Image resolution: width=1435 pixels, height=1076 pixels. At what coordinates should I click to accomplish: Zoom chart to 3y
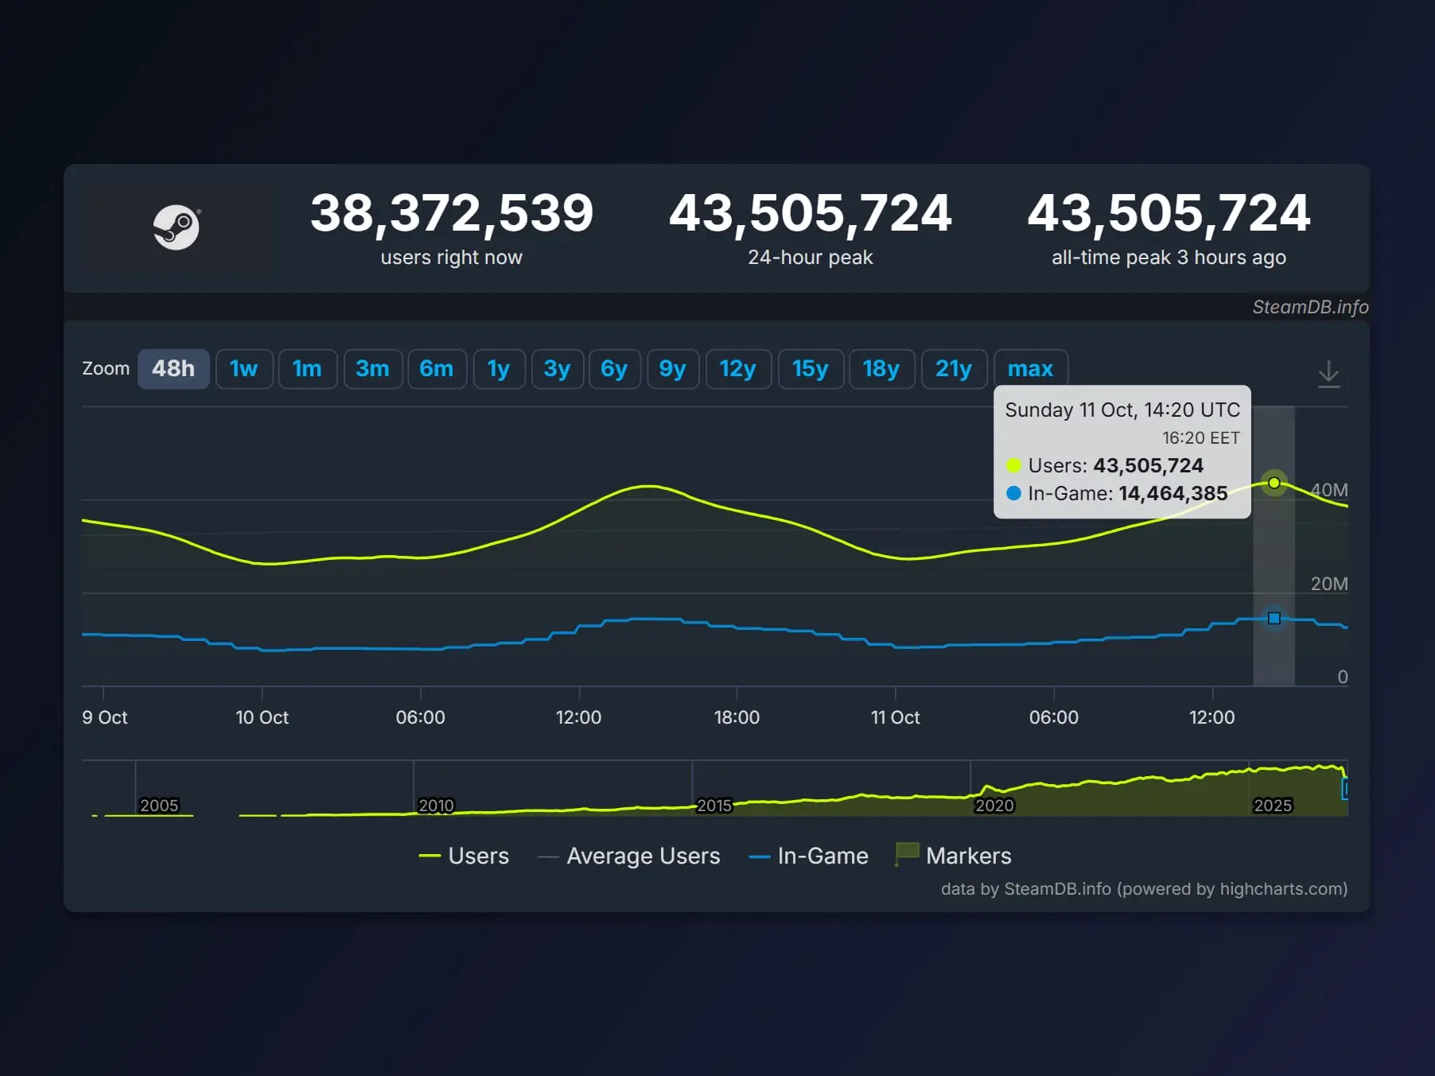click(557, 369)
